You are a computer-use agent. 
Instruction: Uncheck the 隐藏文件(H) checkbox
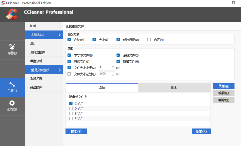click(118, 61)
